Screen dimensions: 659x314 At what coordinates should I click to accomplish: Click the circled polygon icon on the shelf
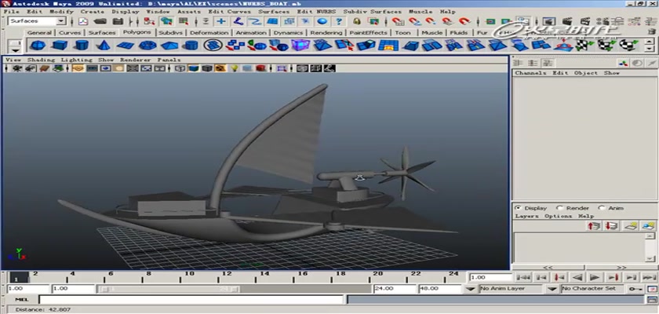[213, 45]
